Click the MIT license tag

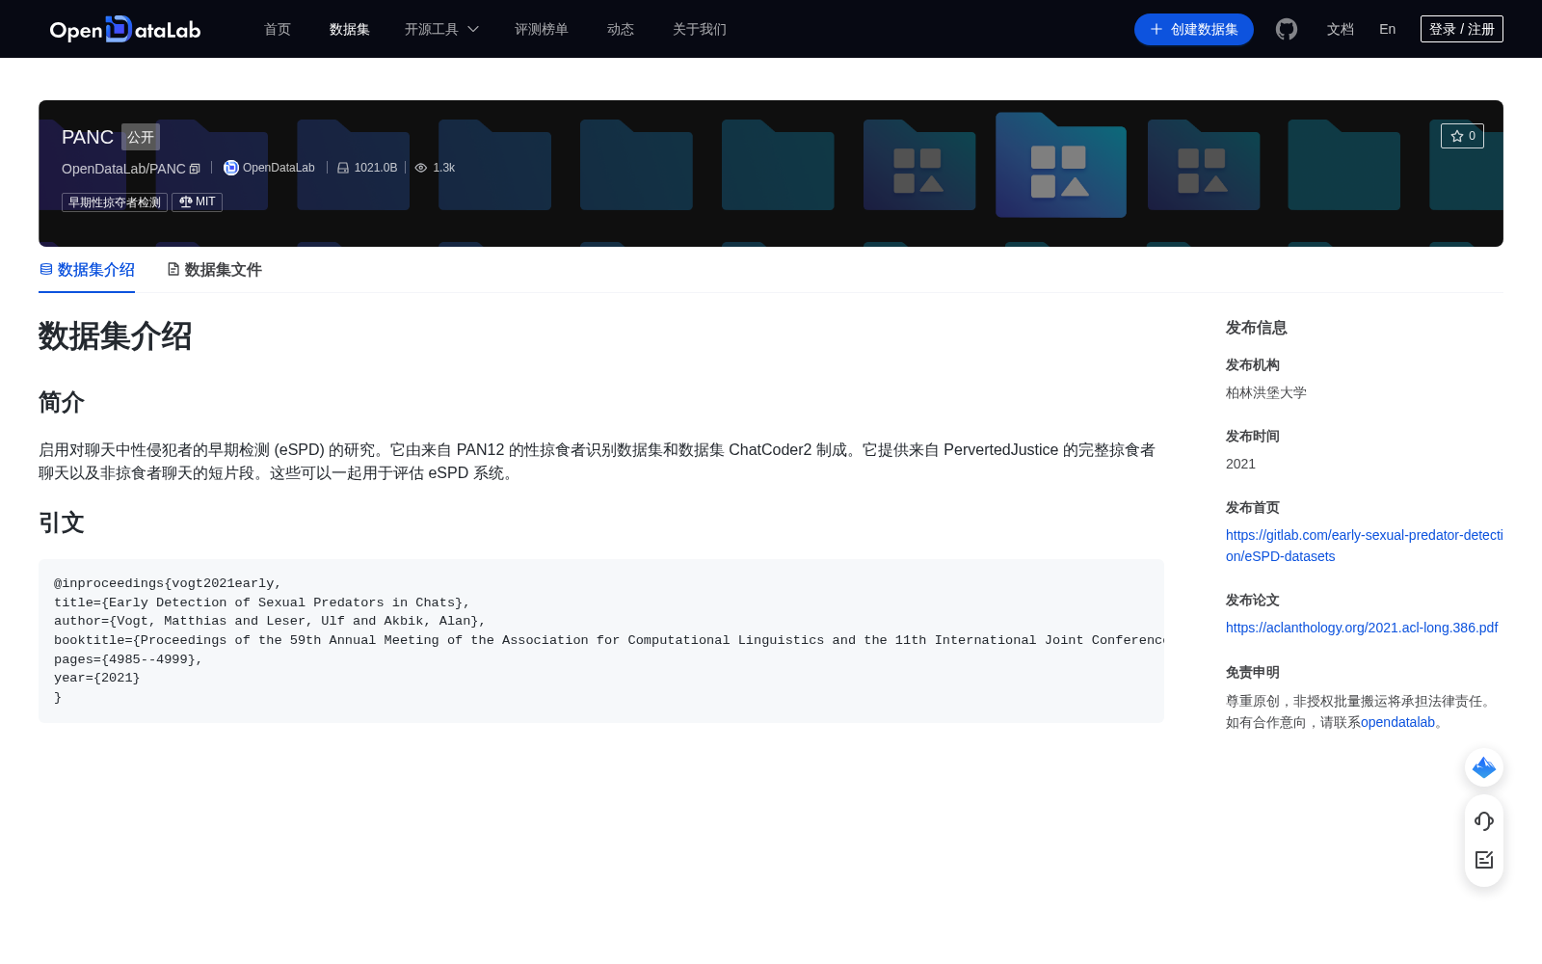point(197,202)
